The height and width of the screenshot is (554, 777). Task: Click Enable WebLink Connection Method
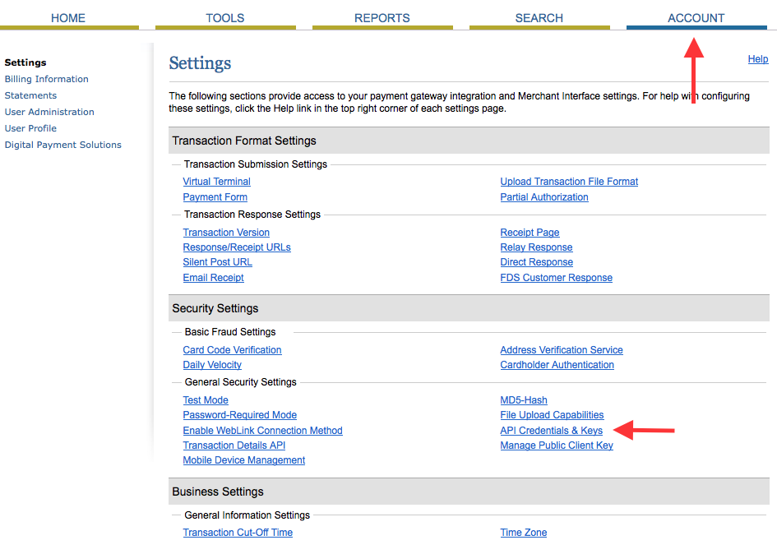point(262,431)
